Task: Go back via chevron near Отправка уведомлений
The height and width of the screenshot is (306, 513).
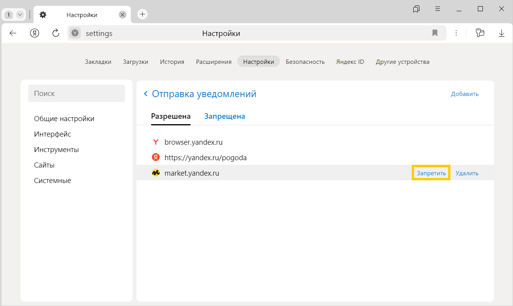Action: pos(146,94)
